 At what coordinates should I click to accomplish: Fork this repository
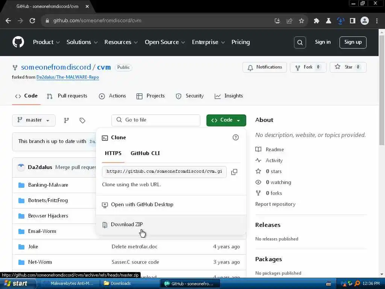pos(308,67)
